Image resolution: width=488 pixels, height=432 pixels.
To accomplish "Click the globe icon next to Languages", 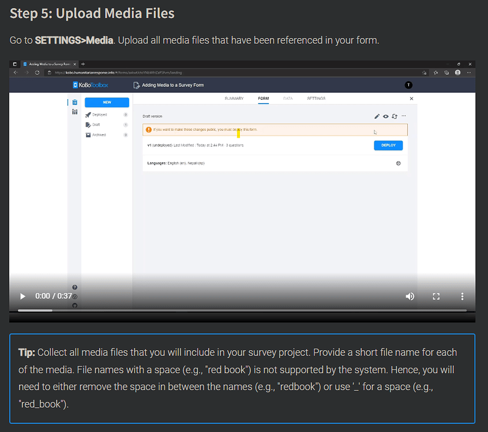I will [398, 163].
